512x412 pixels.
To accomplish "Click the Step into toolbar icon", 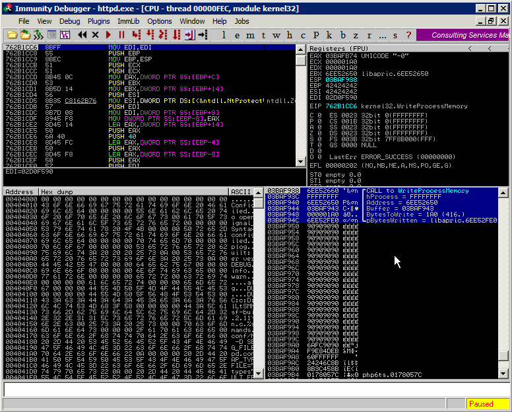I will [137, 34].
